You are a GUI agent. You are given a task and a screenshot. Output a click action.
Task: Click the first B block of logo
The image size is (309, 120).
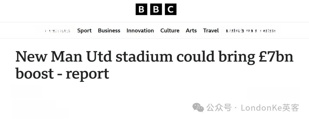coord(141,9)
